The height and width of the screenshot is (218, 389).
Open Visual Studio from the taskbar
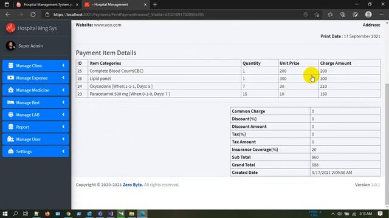[x=111, y=214]
